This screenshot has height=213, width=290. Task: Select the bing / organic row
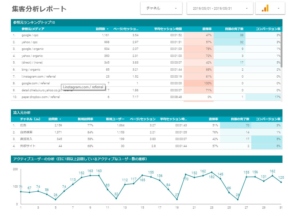click(x=146, y=70)
